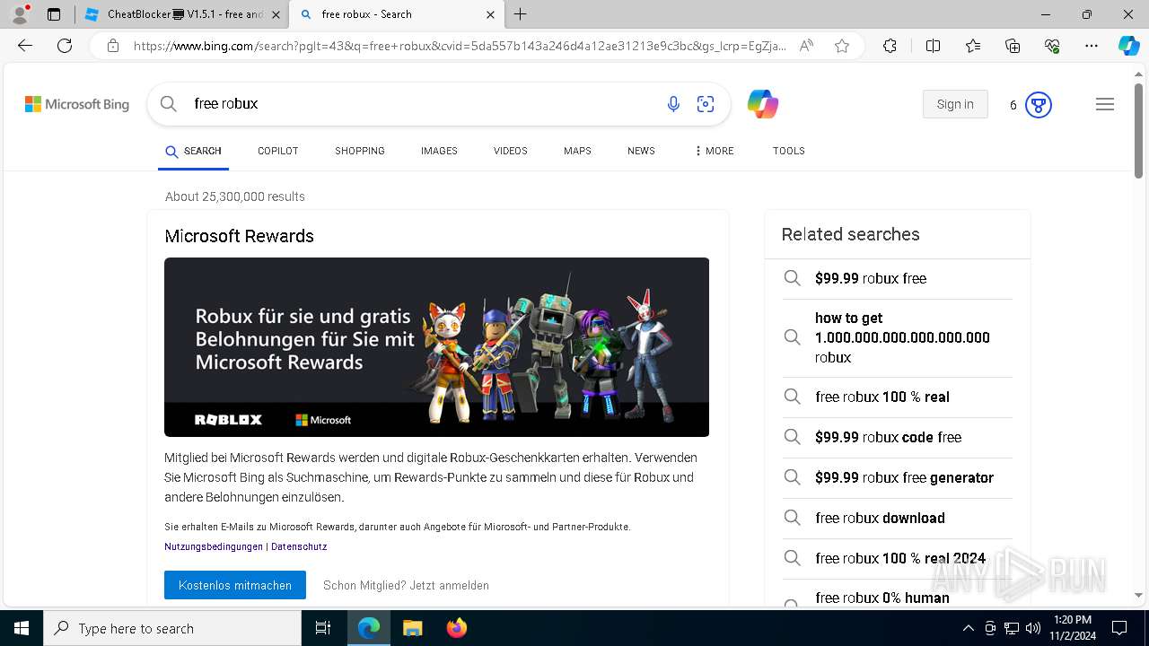This screenshot has width=1149, height=646.
Task: Open the notifications action center
Action: (x=1119, y=628)
